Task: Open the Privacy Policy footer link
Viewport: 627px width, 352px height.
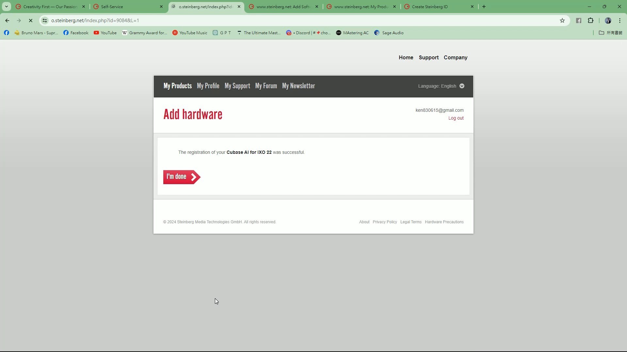Action: coord(385,222)
